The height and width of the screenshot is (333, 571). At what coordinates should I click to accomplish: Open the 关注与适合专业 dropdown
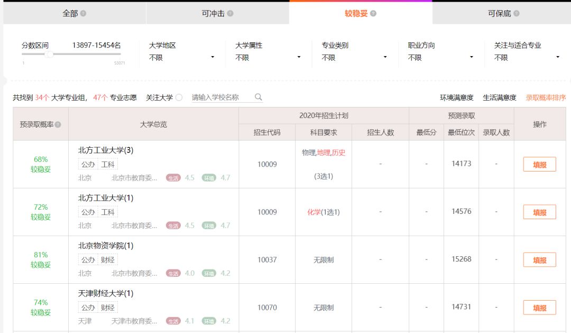527,57
